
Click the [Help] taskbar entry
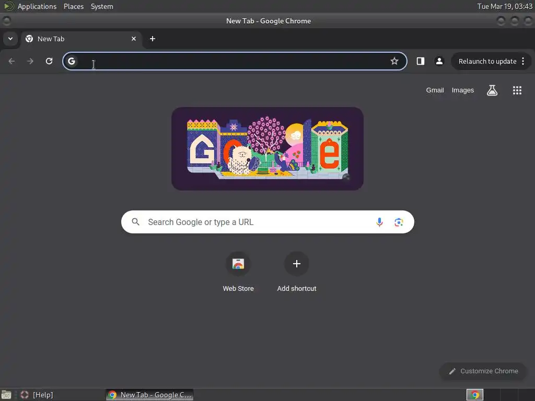coord(43,395)
